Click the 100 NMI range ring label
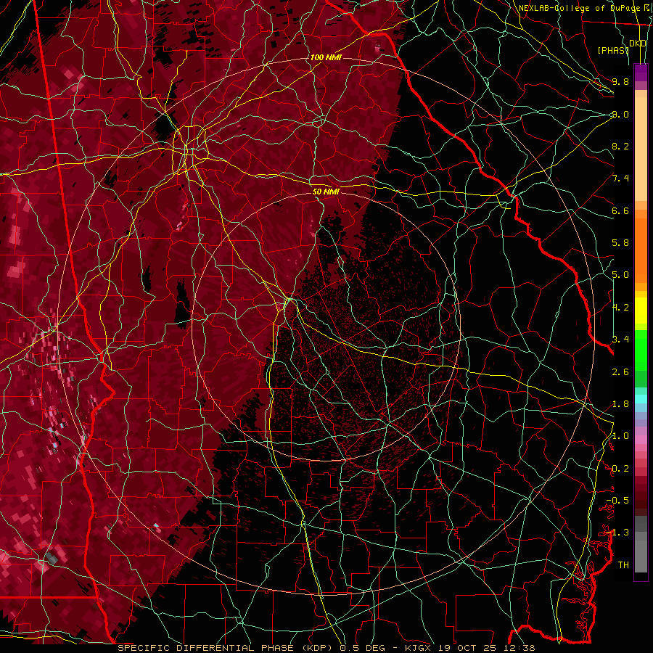The width and height of the screenshot is (653, 653). click(326, 57)
